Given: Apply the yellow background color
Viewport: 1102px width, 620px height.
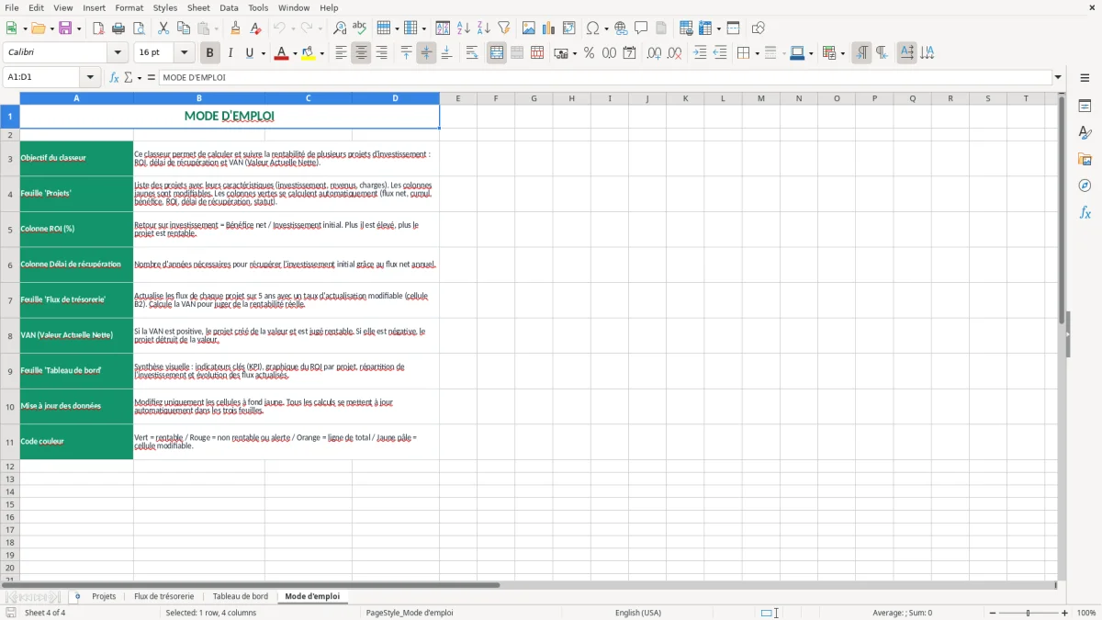Looking at the screenshot, I should click(308, 53).
